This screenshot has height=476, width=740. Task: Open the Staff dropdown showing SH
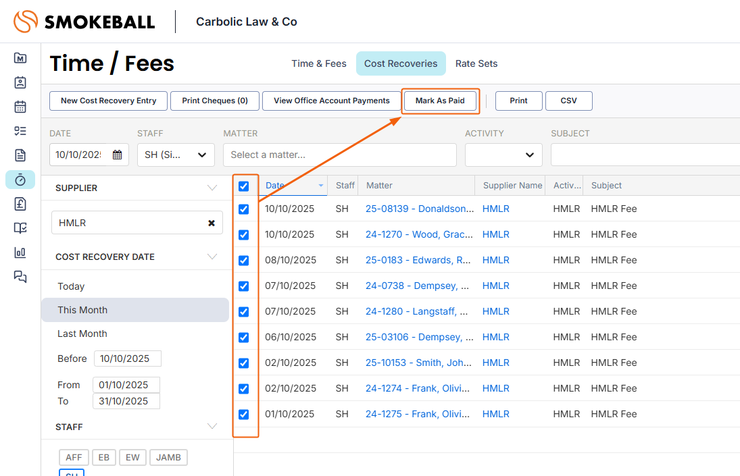pos(176,155)
